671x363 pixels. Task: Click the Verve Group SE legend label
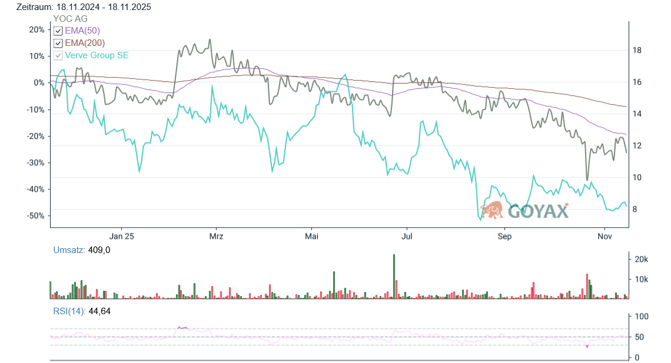(x=97, y=55)
